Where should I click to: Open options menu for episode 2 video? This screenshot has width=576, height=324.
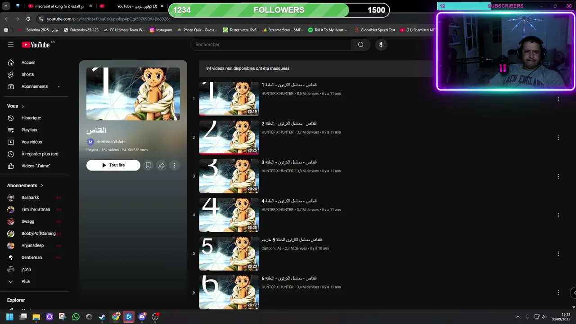558,138
